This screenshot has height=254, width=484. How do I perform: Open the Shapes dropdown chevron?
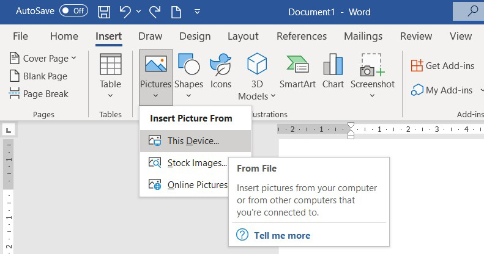pyautogui.click(x=188, y=96)
